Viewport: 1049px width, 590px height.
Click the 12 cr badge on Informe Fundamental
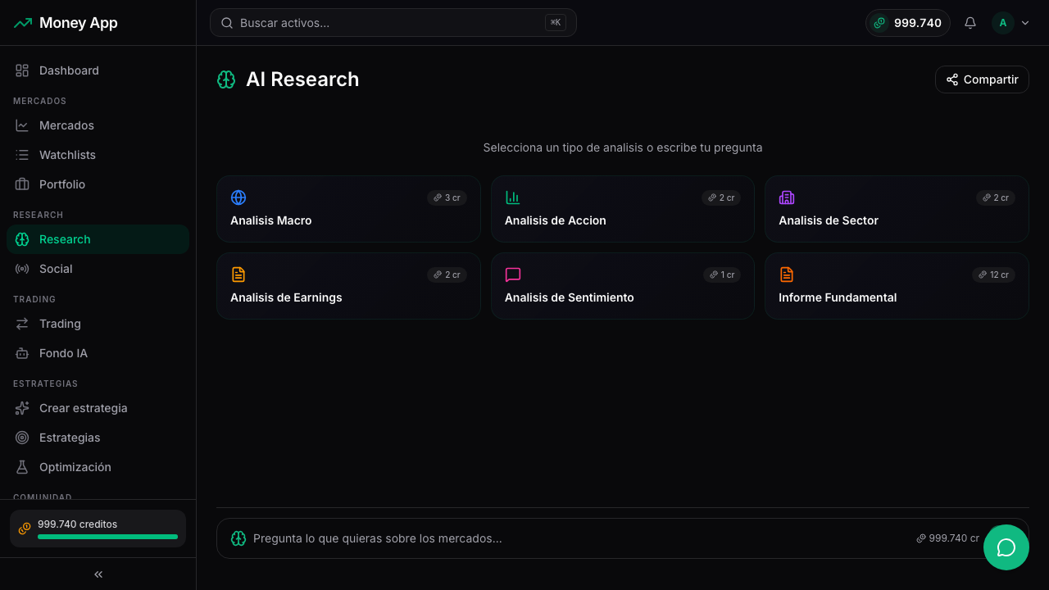coord(993,275)
